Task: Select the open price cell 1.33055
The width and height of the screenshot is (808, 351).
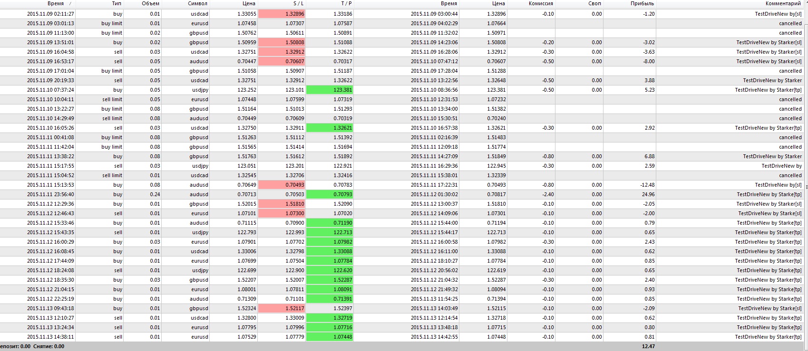Action: point(247,14)
